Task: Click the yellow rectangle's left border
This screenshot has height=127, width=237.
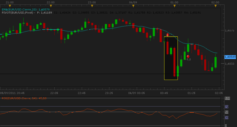Action: 164,58
